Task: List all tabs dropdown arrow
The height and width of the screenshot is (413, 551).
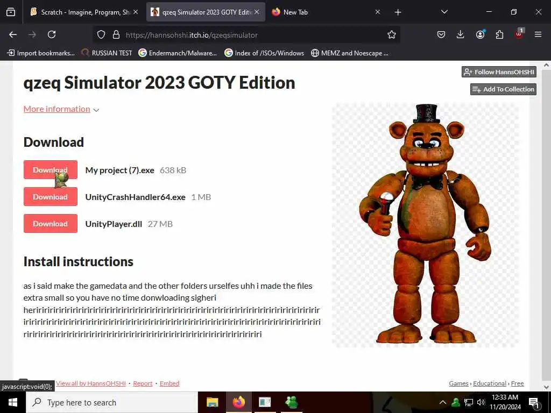Action: pos(444,12)
